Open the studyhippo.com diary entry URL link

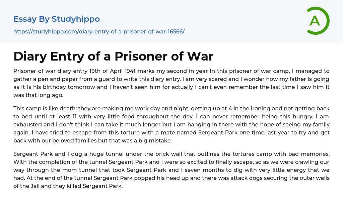point(99,31)
